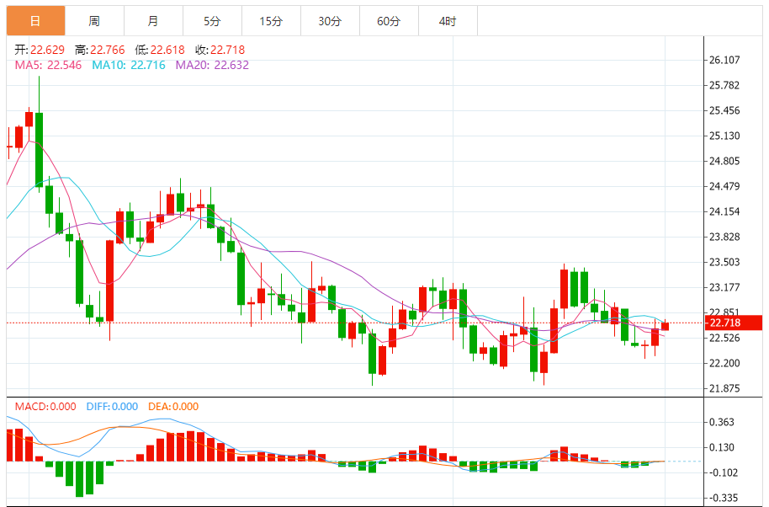Click the MA5: 22.546 indicator text
The image size is (769, 507).
[48, 66]
